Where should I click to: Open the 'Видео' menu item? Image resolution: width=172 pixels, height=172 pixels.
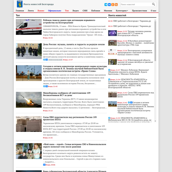[x=76, y=11]
